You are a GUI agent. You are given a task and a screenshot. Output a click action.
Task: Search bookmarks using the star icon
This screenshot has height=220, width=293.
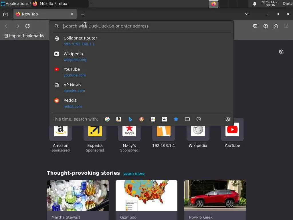click(176, 119)
